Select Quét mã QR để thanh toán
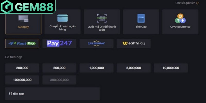This screenshot has width=206, height=103. coord(102,22)
